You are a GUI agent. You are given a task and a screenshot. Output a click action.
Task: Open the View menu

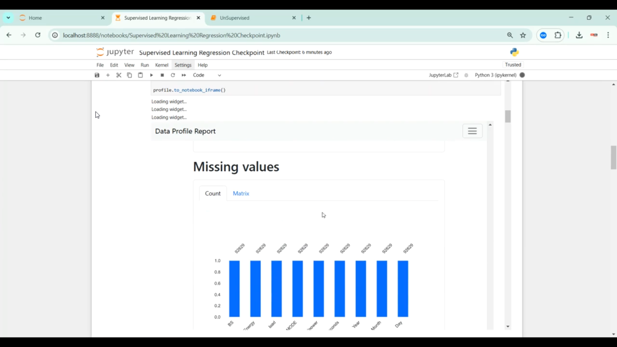pos(129,65)
